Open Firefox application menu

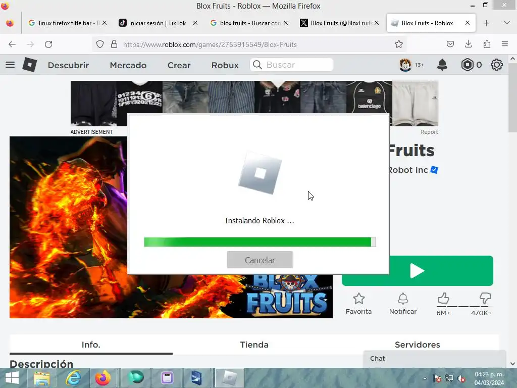[x=505, y=44]
